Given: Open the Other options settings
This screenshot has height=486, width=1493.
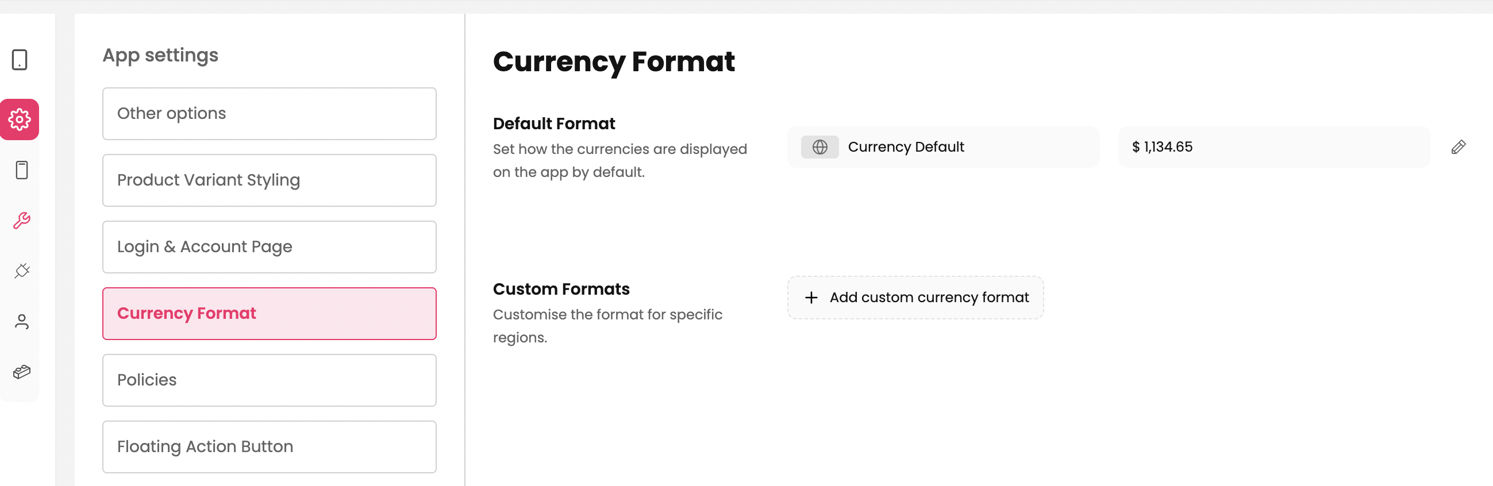Looking at the screenshot, I should click(269, 114).
